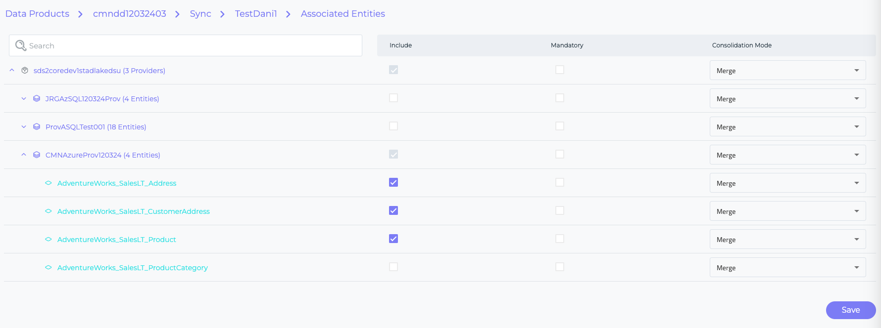Click the AdventureWorks_SalesLT_Product entity icon
Viewport: 881px width, 328px height.
pos(49,240)
